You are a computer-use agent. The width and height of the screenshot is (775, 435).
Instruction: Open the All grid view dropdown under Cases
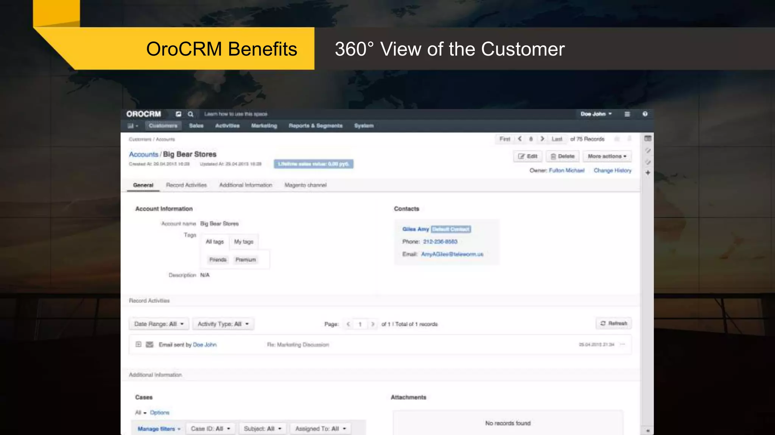click(141, 413)
